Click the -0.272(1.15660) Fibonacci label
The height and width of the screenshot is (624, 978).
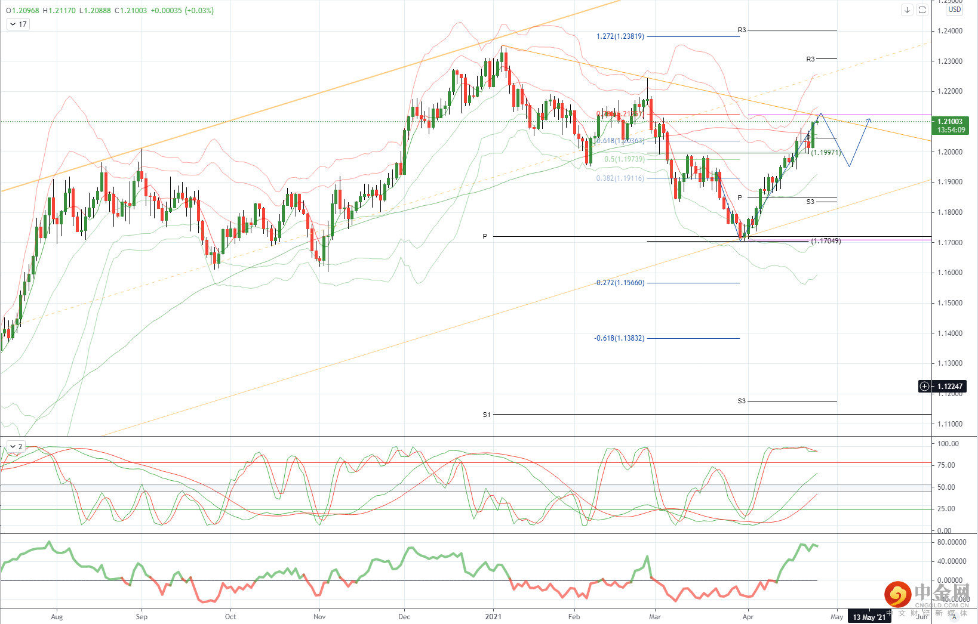[619, 283]
